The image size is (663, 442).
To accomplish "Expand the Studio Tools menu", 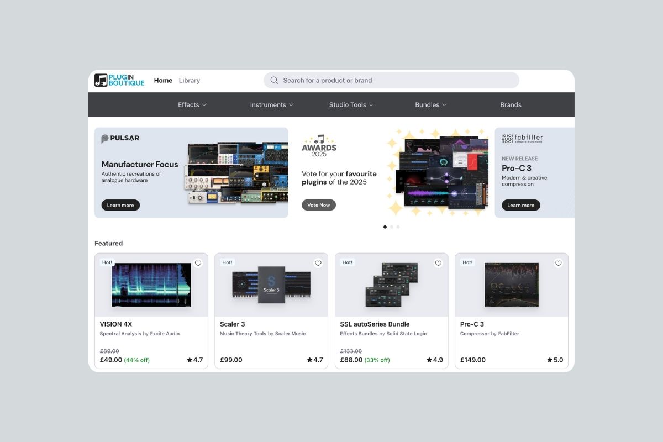I will tap(351, 104).
